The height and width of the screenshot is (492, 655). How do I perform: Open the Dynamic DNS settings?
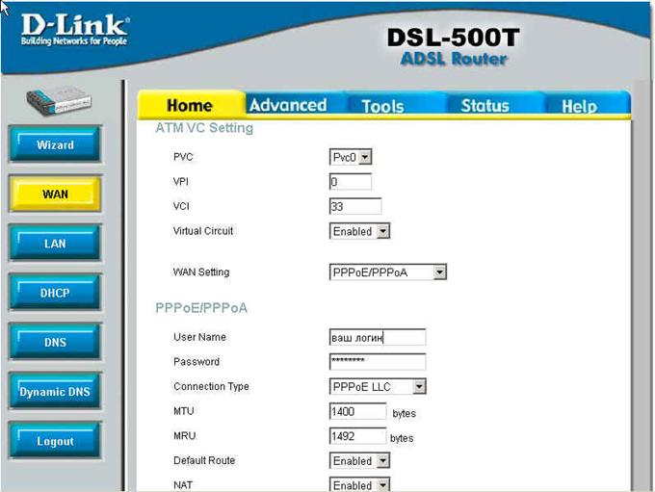coord(55,391)
